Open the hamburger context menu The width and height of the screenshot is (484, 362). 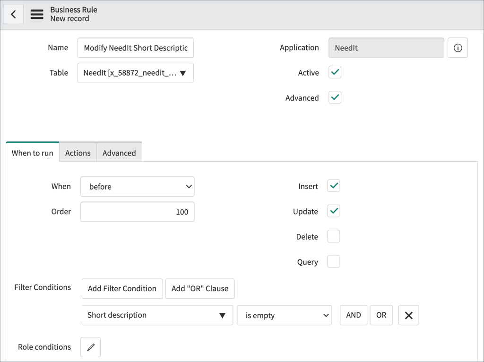pyautogui.click(x=36, y=14)
